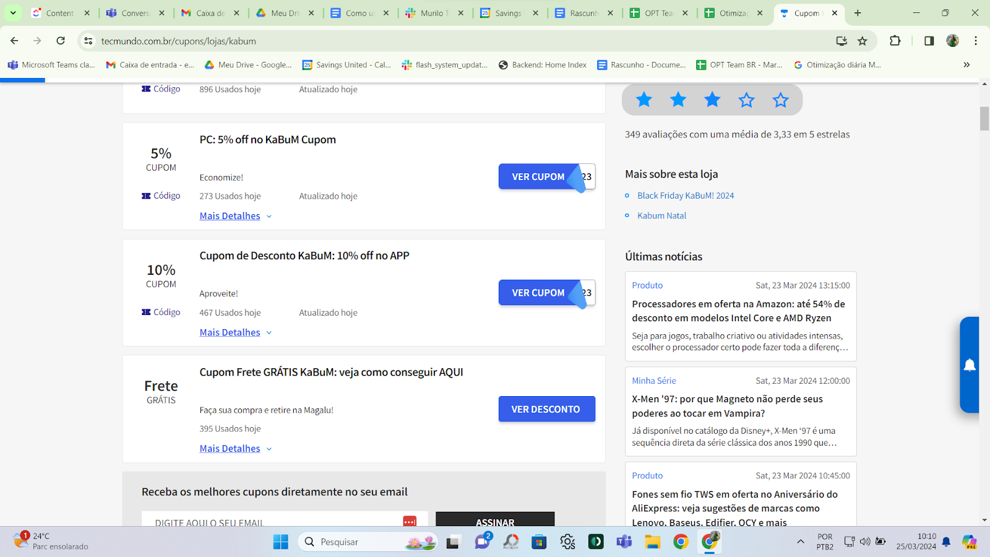Image resolution: width=990 pixels, height=557 pixels.
Task: Close the Cupom tab
Action: [834, 13]
